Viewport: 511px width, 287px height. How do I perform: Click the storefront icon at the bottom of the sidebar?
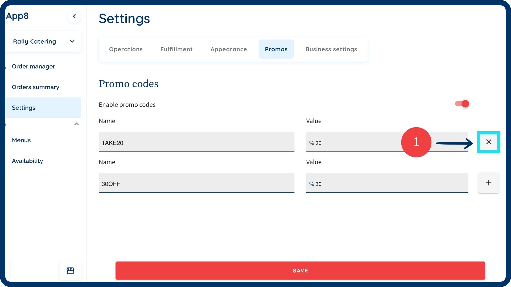(x=70, y=271)
